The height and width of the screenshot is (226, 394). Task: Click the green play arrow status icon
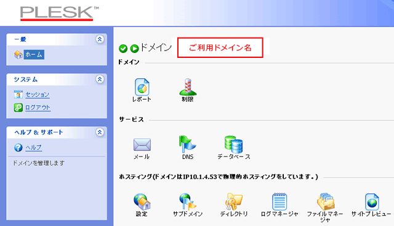(x=134, y=48)
